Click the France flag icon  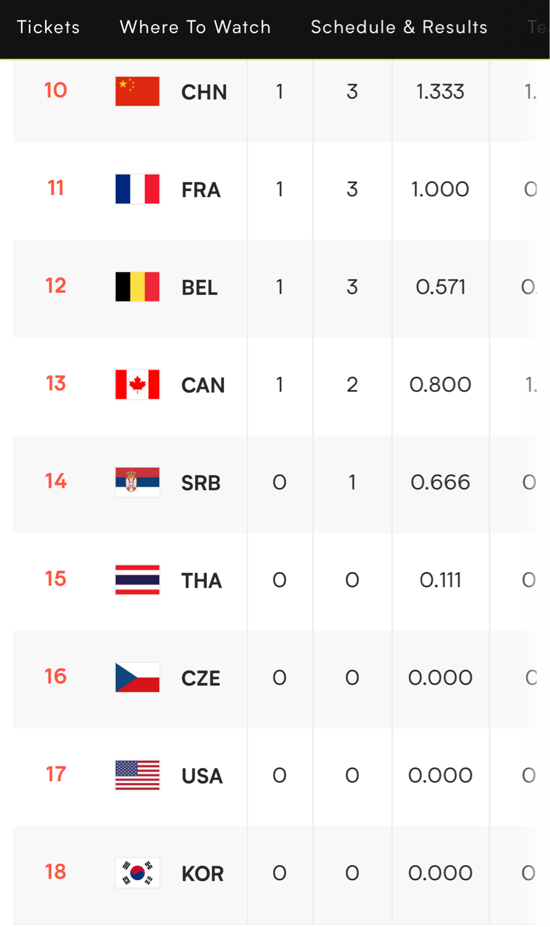pyautogui.click(x=138, y=189)
